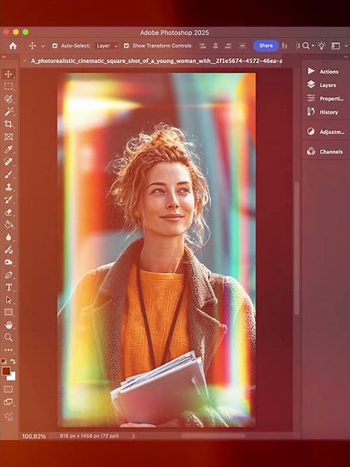Viewport: 350px width, 467px height.
Task: Click the Home icon in options bar
Action: point(13,46)
